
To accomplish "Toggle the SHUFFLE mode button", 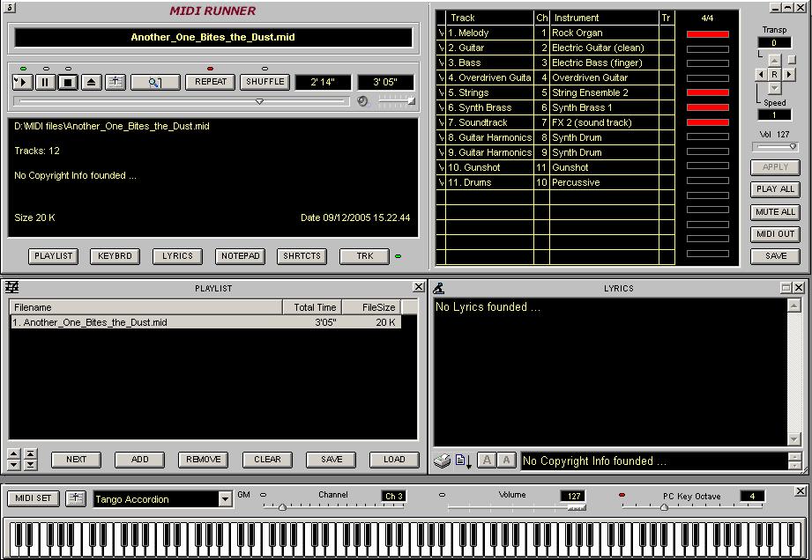I will (x=265, y=82).
